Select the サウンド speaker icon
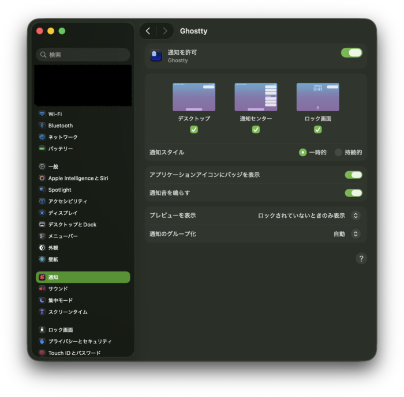 42,289
